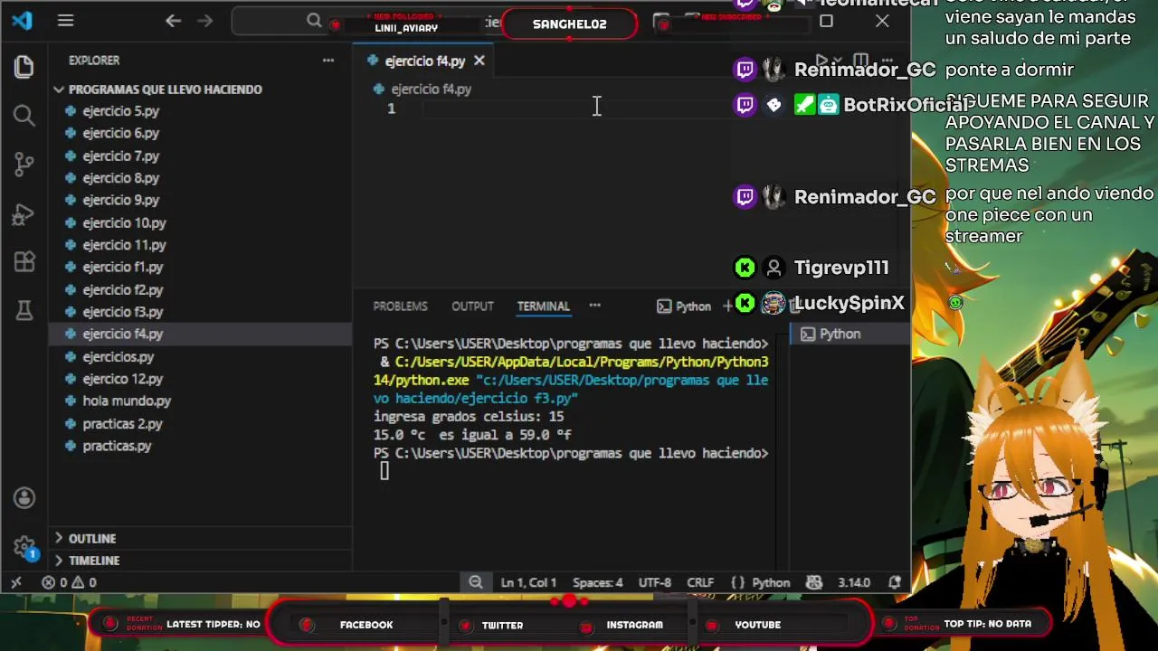Open notifications bell in status bar

(895, 582)
